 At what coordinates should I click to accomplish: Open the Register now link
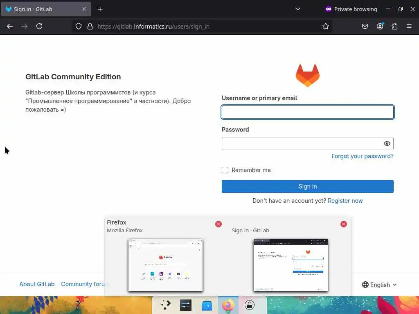(x=345, y=201)
